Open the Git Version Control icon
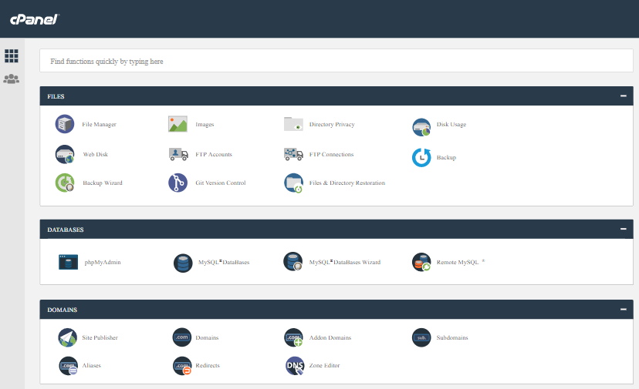The image size is (639, 389). point(178,183)
